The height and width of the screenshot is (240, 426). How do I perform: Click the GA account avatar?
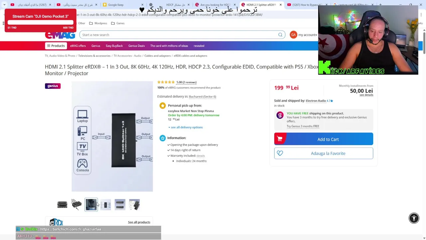293,35
